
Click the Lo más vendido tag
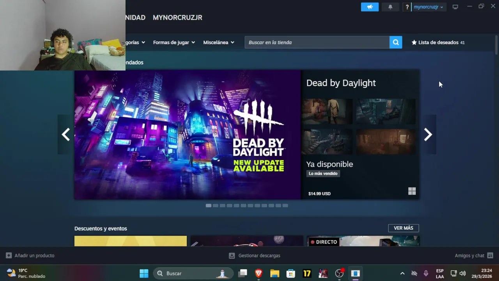(x=323, y=173)
